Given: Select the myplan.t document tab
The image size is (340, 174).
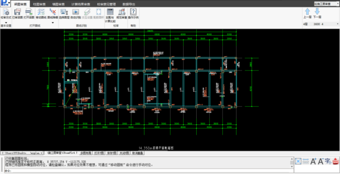Looking at the screenshot, I should [x=22, y=153].
